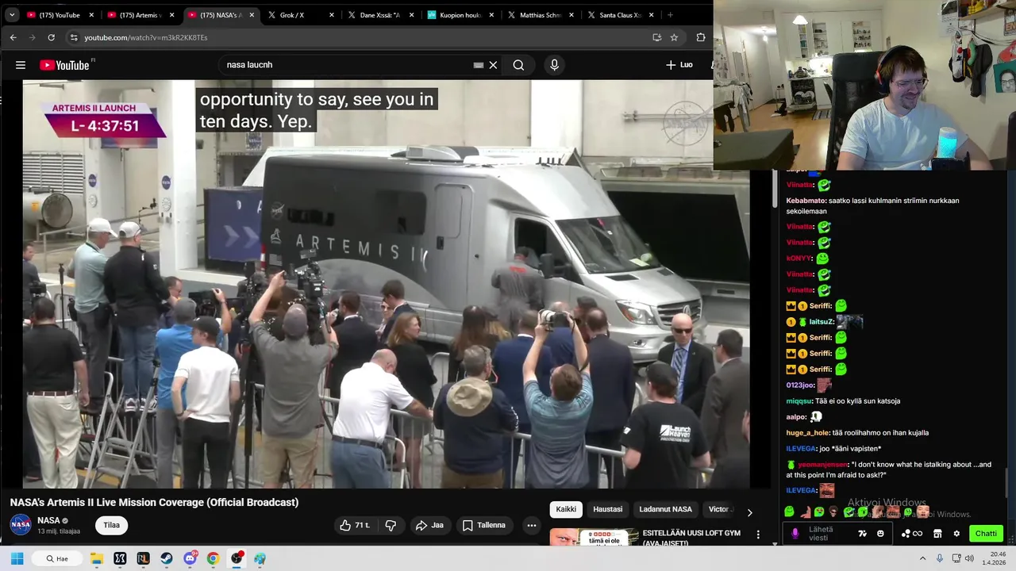
Task: Switch to the first '(175) YouTube' tab
Action: (x=60, y=15)
